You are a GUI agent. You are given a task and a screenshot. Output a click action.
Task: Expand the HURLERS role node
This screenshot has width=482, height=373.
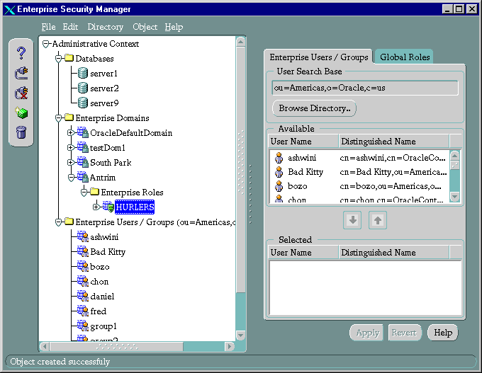(96, 207)
